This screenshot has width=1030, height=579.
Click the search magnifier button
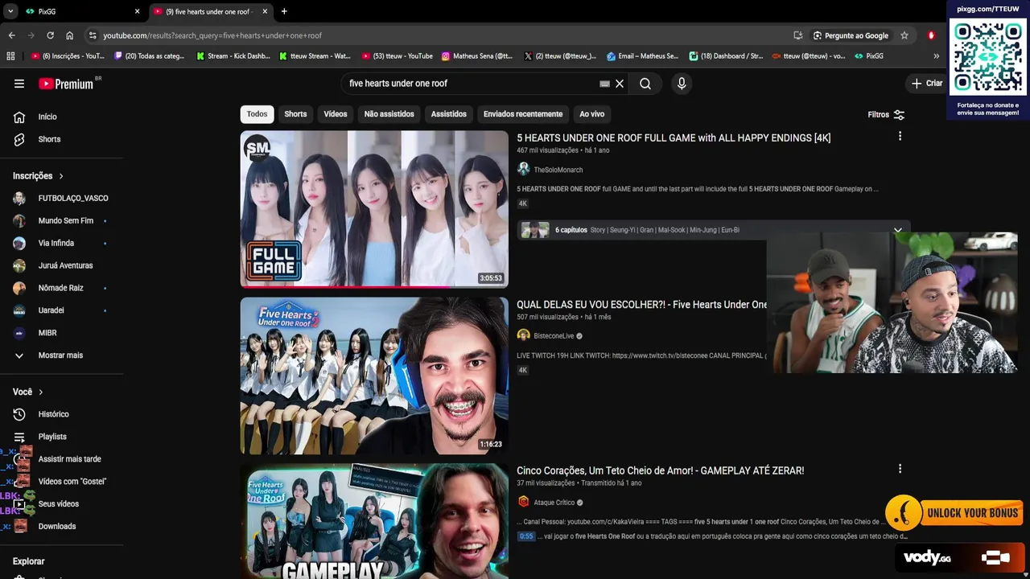click(645, 84)
